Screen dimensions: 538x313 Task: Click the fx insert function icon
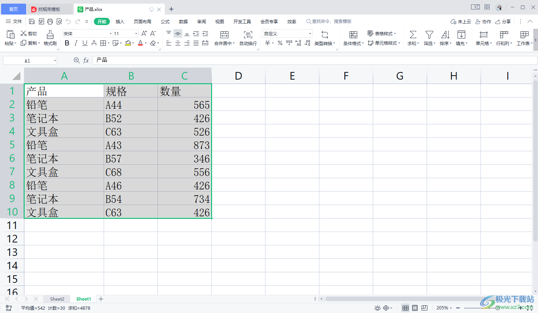(x=86, y=60)
